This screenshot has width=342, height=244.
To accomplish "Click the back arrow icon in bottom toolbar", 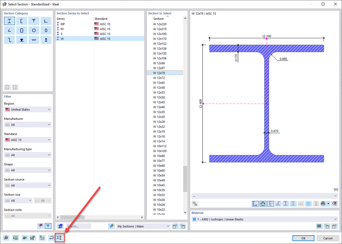I will tap(51, 238).
